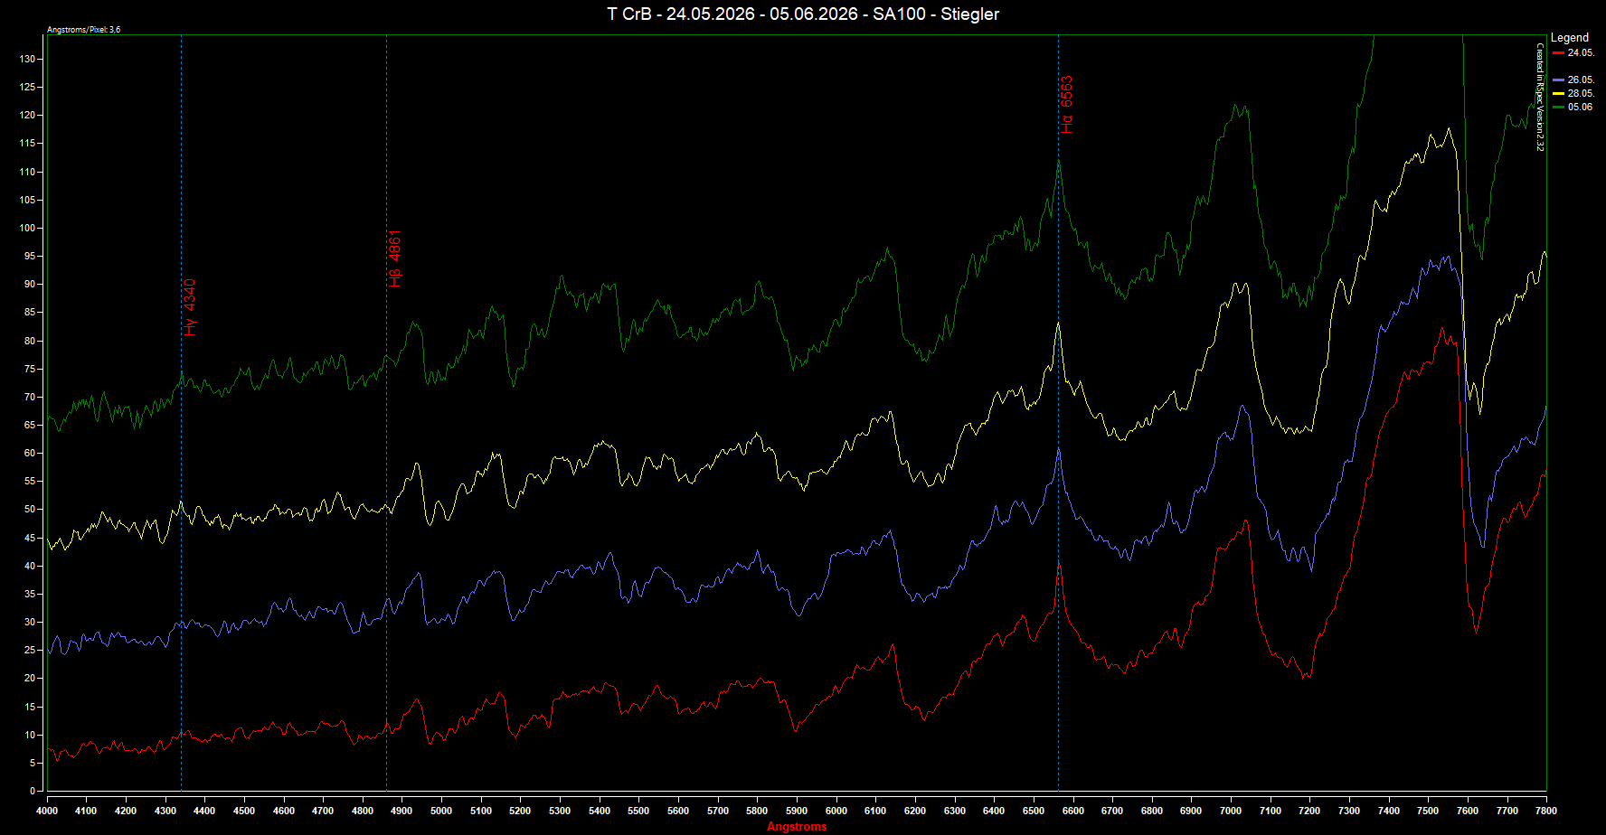Click x-axis tick '7200'
1606x835 pixels.
coord(1309,811)
